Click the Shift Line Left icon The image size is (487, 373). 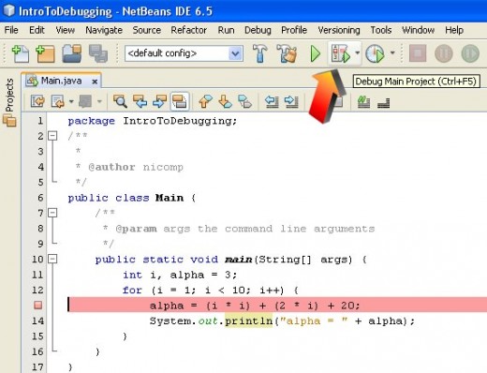click(272, 101)
